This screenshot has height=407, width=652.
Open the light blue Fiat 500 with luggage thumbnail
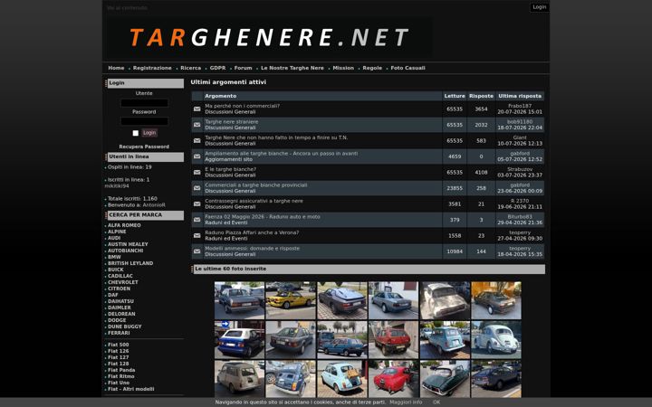(x=342, y=379)
